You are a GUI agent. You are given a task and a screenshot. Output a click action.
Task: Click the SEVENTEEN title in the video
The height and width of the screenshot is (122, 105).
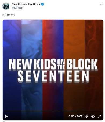pos(53,77)
